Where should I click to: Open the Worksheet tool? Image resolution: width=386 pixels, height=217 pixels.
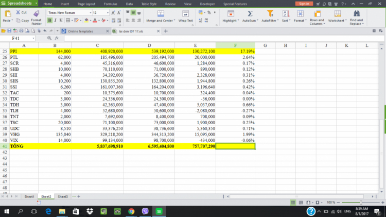(337, 16)
